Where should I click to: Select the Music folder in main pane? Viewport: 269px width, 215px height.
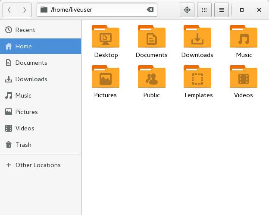click(x=244, y=36)
